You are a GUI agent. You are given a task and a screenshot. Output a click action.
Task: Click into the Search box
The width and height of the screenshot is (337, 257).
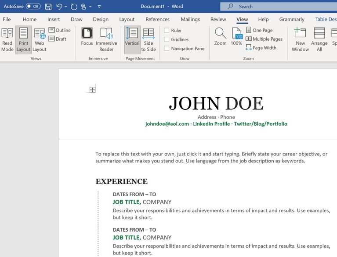[279, 7]
